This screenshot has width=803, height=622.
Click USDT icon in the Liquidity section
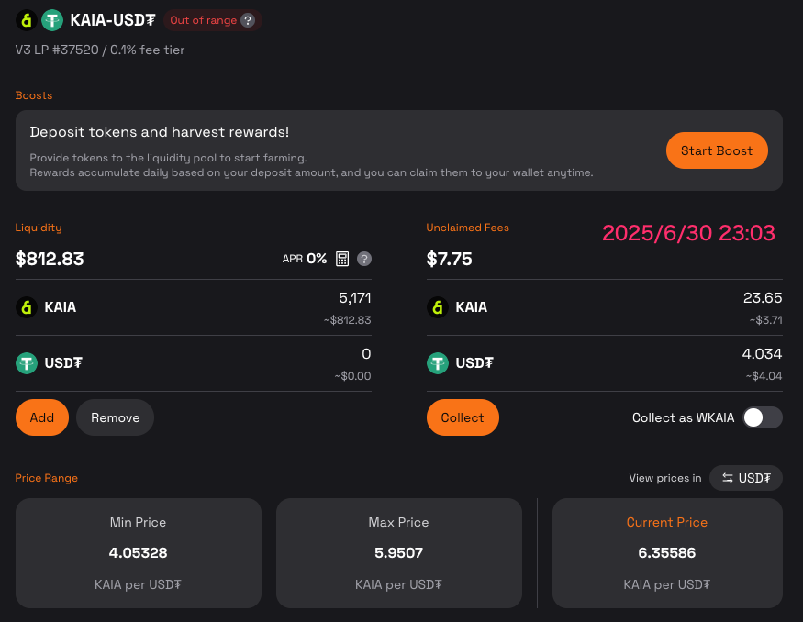tap(26, 363)
